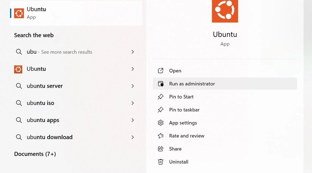Choose Pin to taskbar option
Viewport: 312px width, 173px height.
pos(225,110)
